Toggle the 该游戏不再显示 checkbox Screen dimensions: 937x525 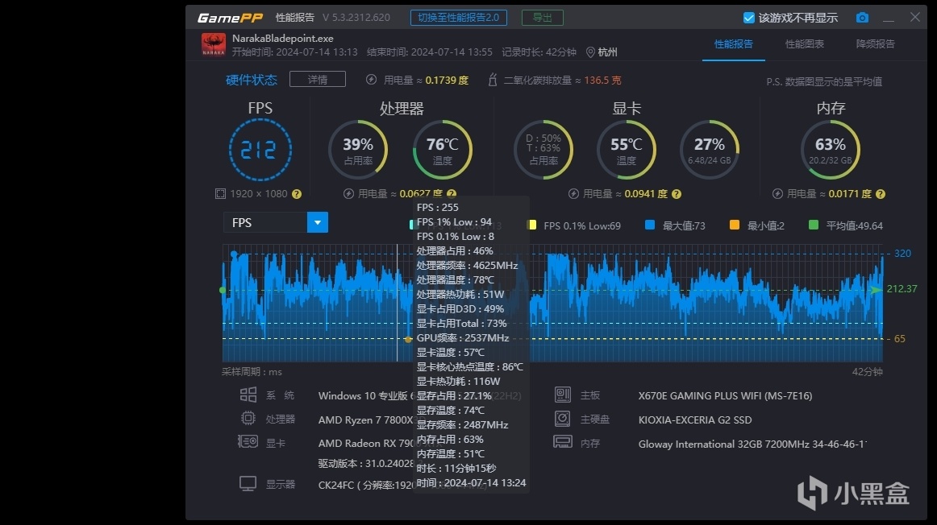748,18
